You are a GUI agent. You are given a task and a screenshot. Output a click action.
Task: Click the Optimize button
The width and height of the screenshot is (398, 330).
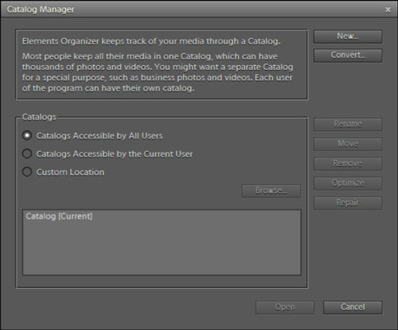[x=348, y=183]
